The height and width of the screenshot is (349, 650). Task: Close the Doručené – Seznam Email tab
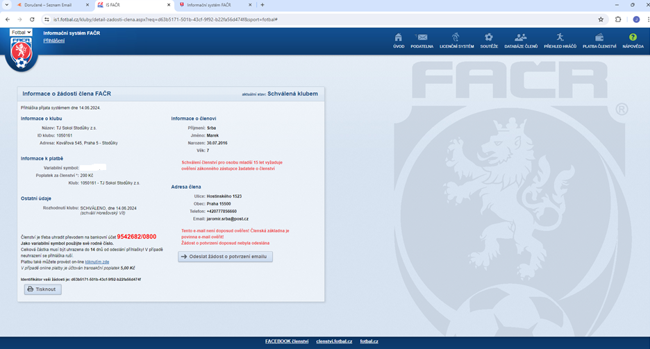(87, 5)
